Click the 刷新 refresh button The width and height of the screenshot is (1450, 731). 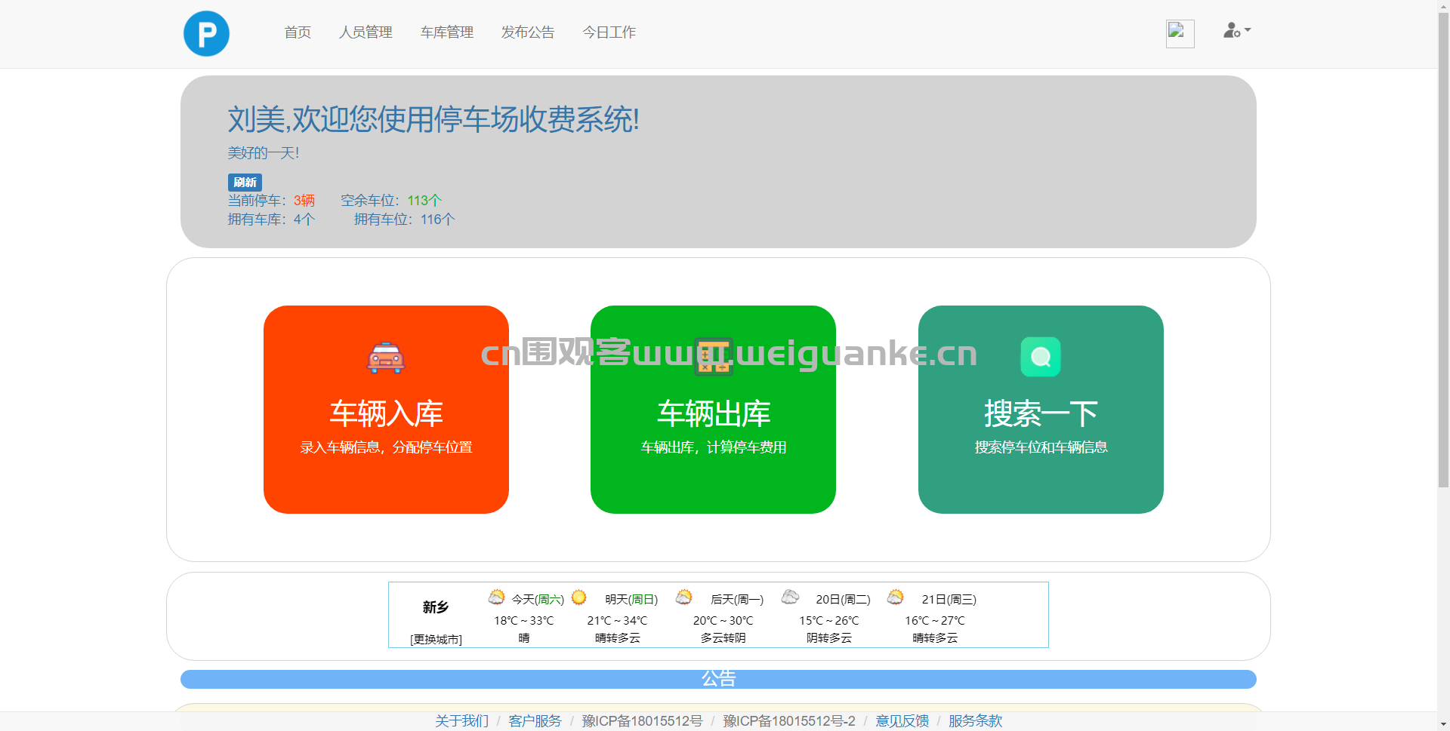(x=245, y=182)
